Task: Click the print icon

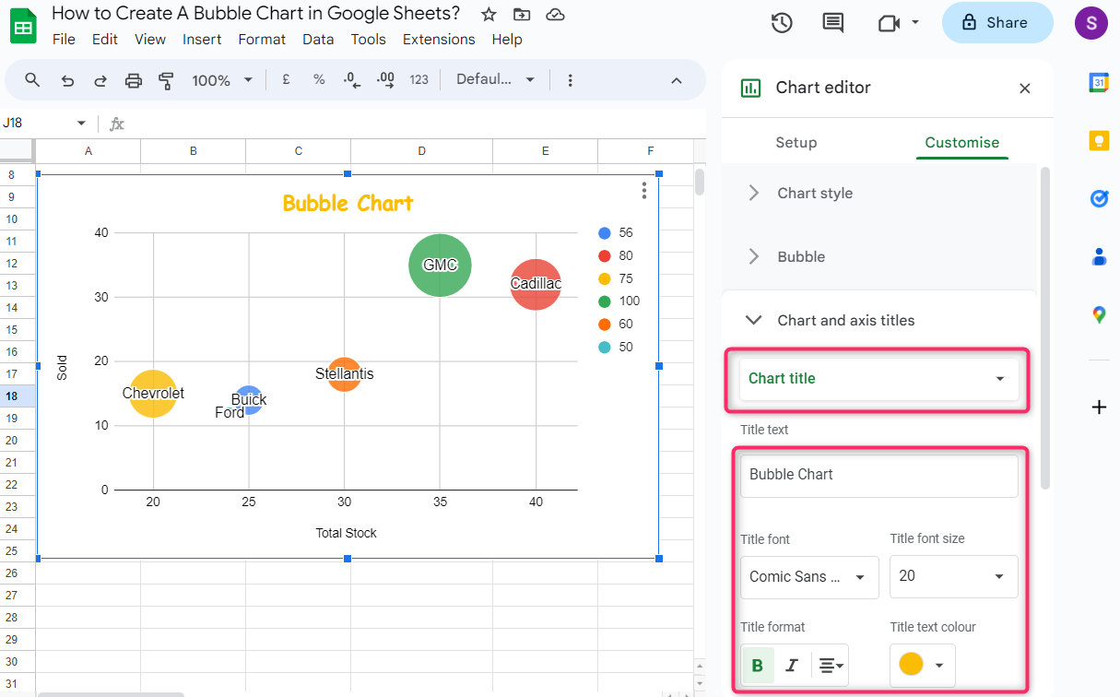Action: click(134, 80)
